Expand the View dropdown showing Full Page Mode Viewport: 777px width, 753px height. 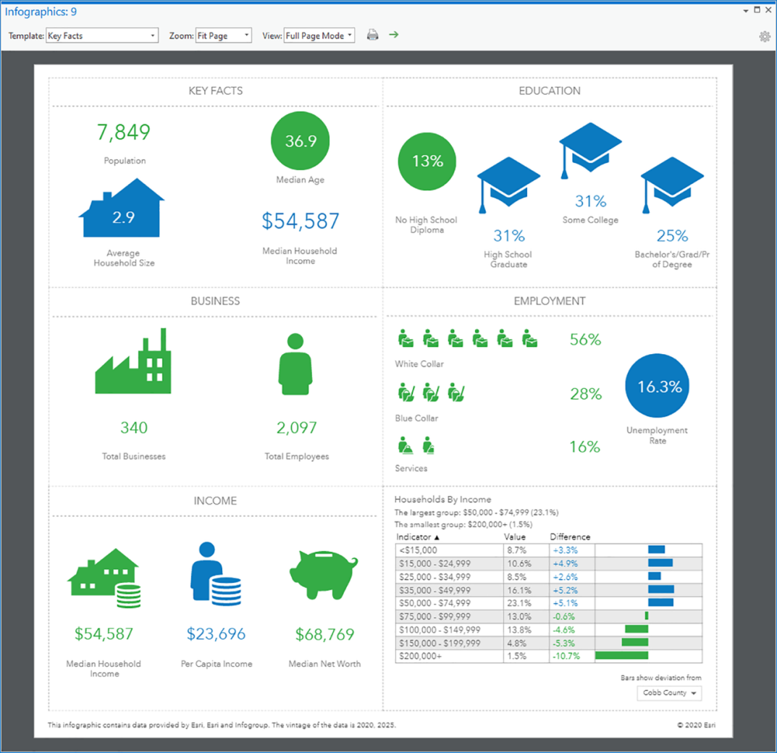pyautogui.click(x=319, y=35)
